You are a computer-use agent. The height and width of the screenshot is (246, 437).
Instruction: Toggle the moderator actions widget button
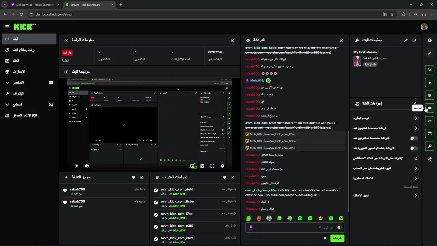pyautogui.click(x=429, y=95)
